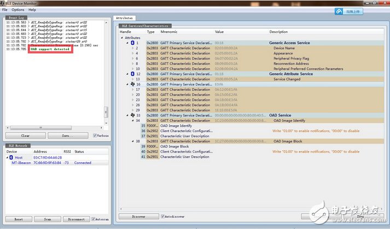Uncheck the Autodiscover checkbox
Screen dimensions: 390x229
pyautogui.click(x=163, y=216)
